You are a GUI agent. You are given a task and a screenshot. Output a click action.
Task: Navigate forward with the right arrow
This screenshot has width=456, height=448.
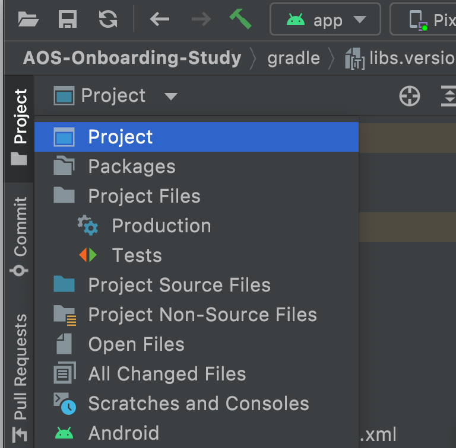pyautogui.click(x=201, y=20)
